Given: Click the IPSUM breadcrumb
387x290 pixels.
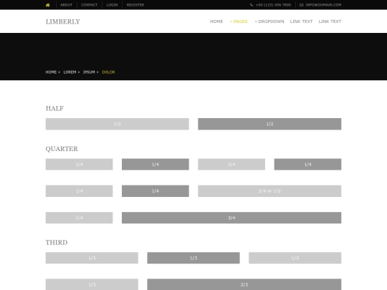Looking at the screenshot, I should click(89, 72).
